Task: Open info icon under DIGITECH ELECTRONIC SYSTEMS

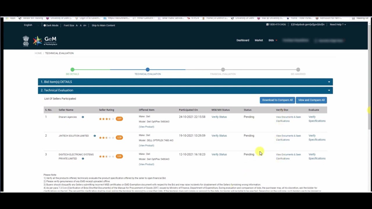Action: tap(83, 158)
